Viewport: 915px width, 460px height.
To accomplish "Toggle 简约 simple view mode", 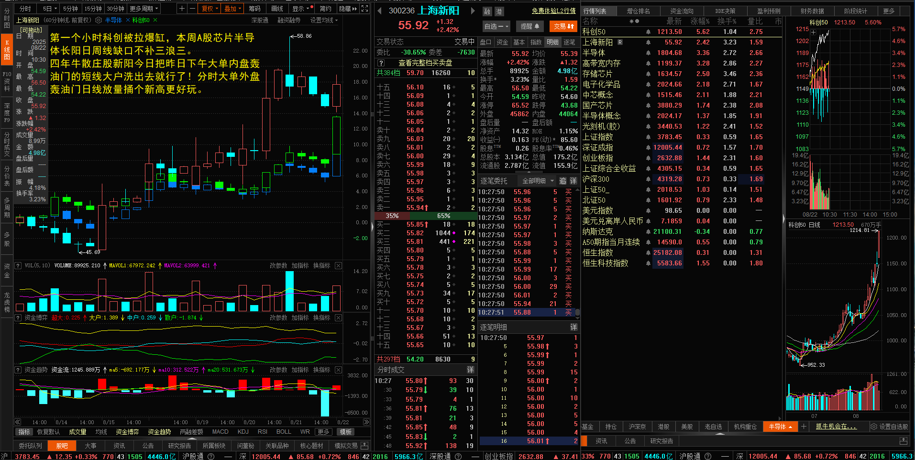I will [x=325, y=9].
